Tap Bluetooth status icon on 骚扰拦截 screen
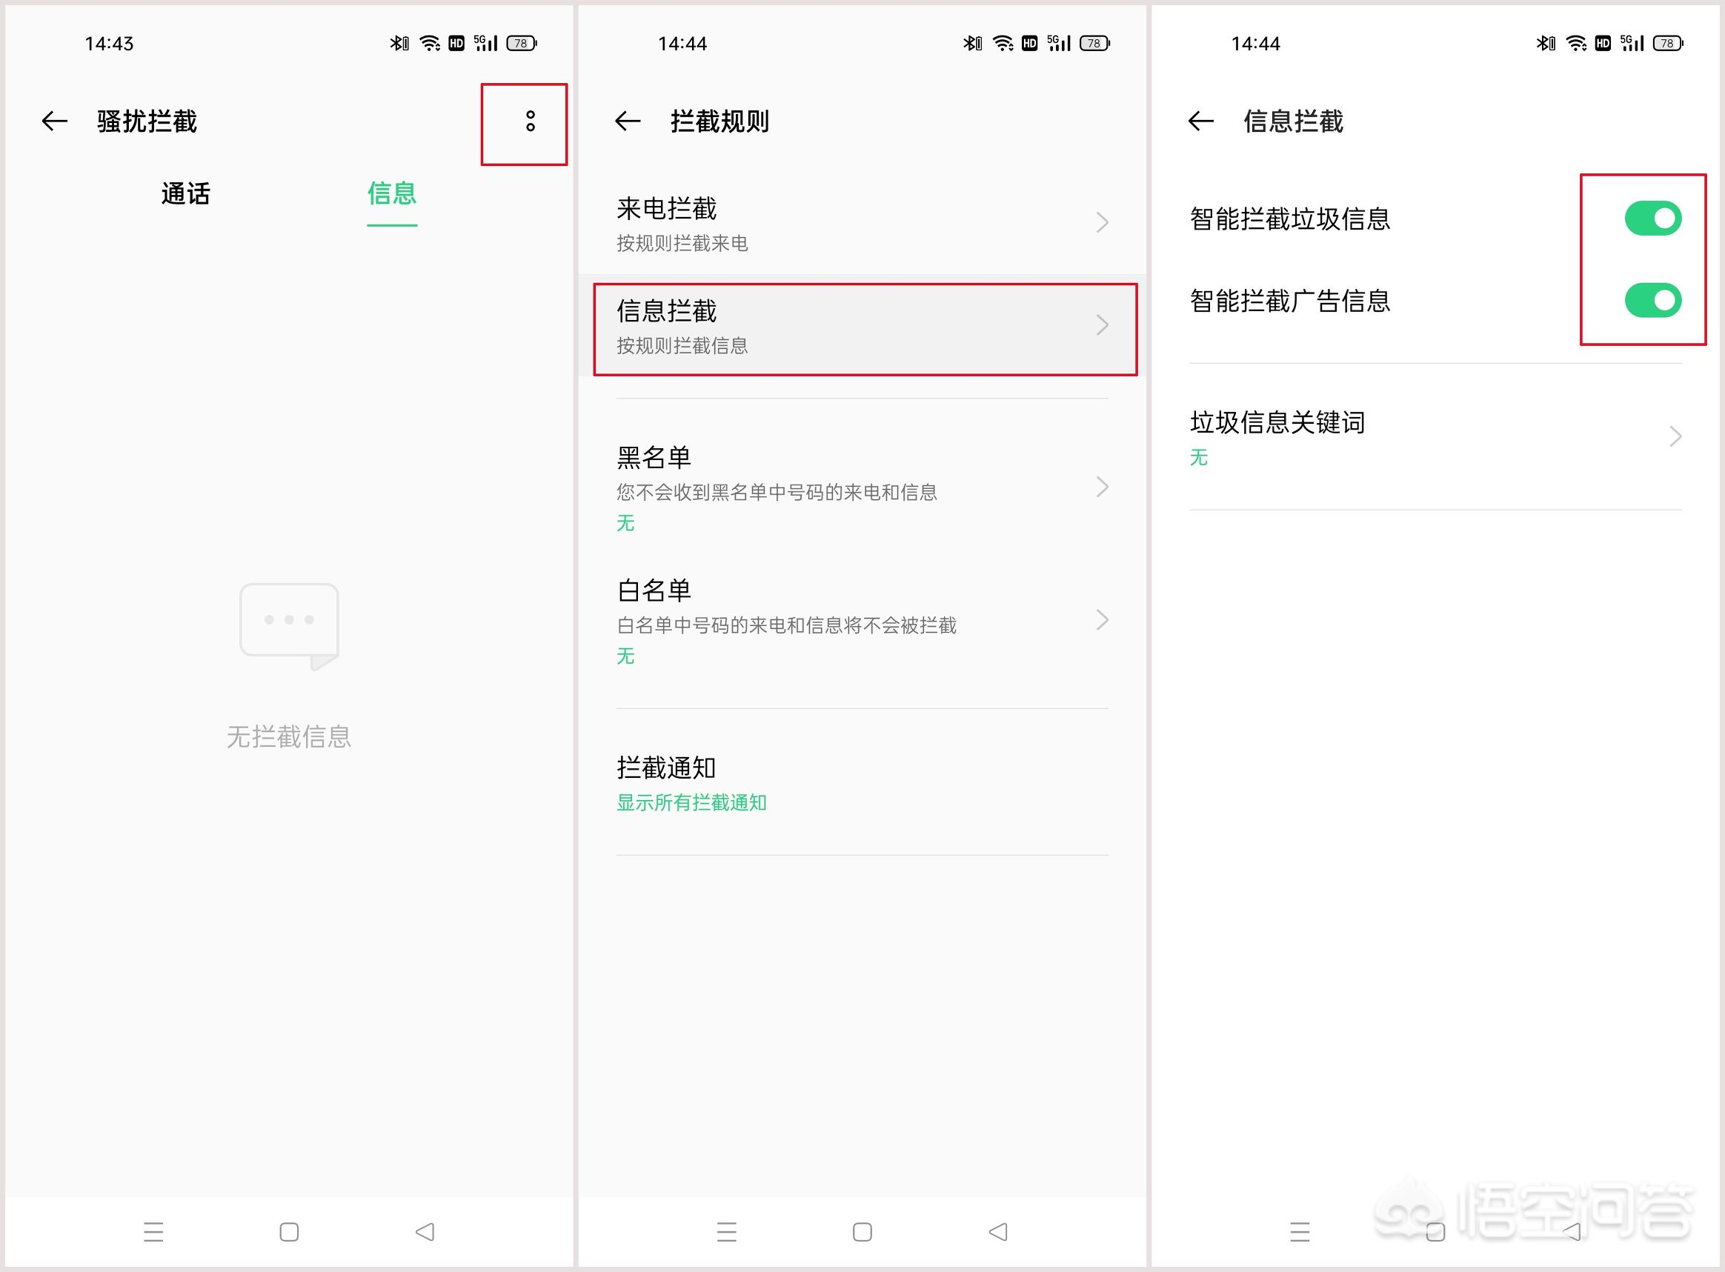The height and width of the screenshot is (1272, 1725). point(399,43)
